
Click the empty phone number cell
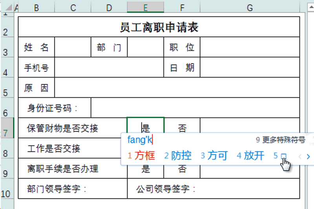coord(109,67)
